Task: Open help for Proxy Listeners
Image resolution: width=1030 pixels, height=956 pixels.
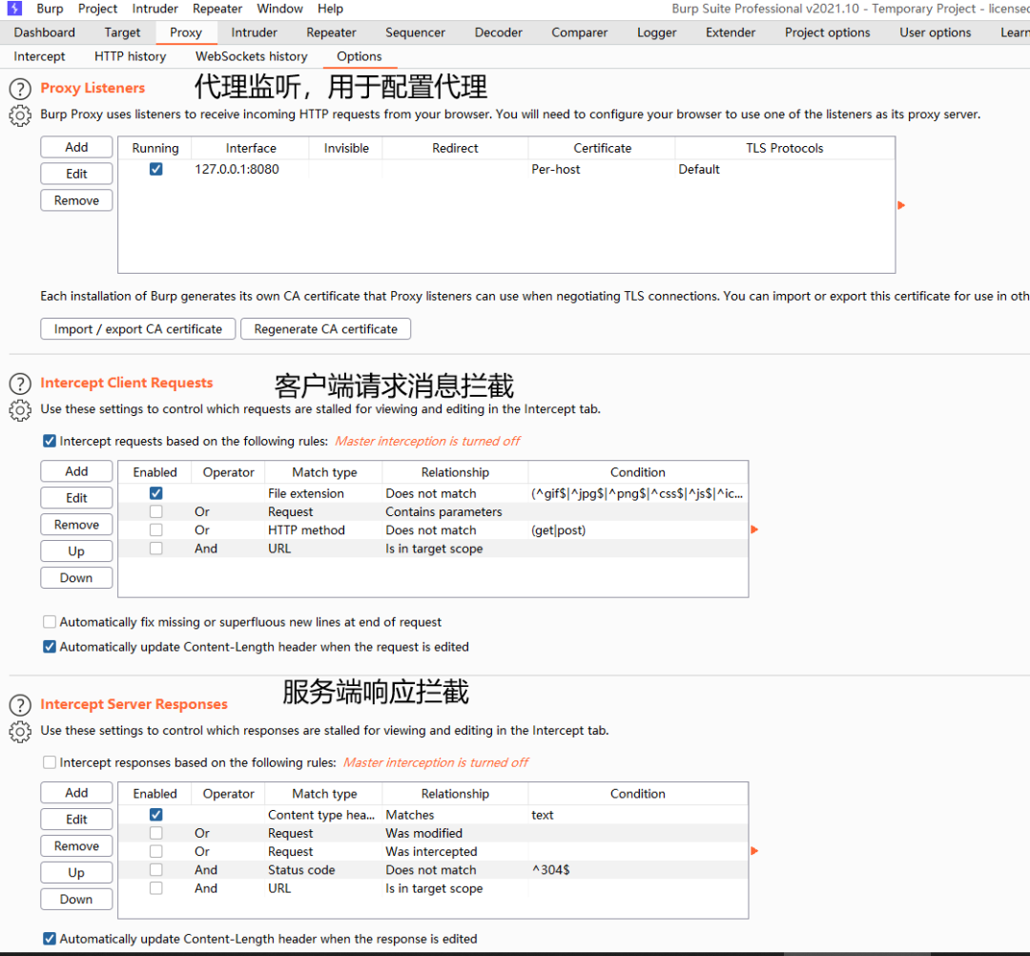Action: (20, 89)
